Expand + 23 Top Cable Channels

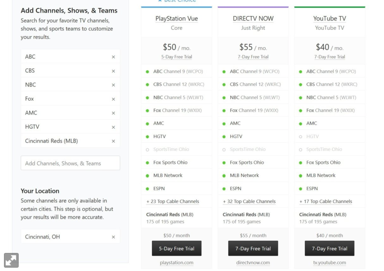tap(173, 201)
